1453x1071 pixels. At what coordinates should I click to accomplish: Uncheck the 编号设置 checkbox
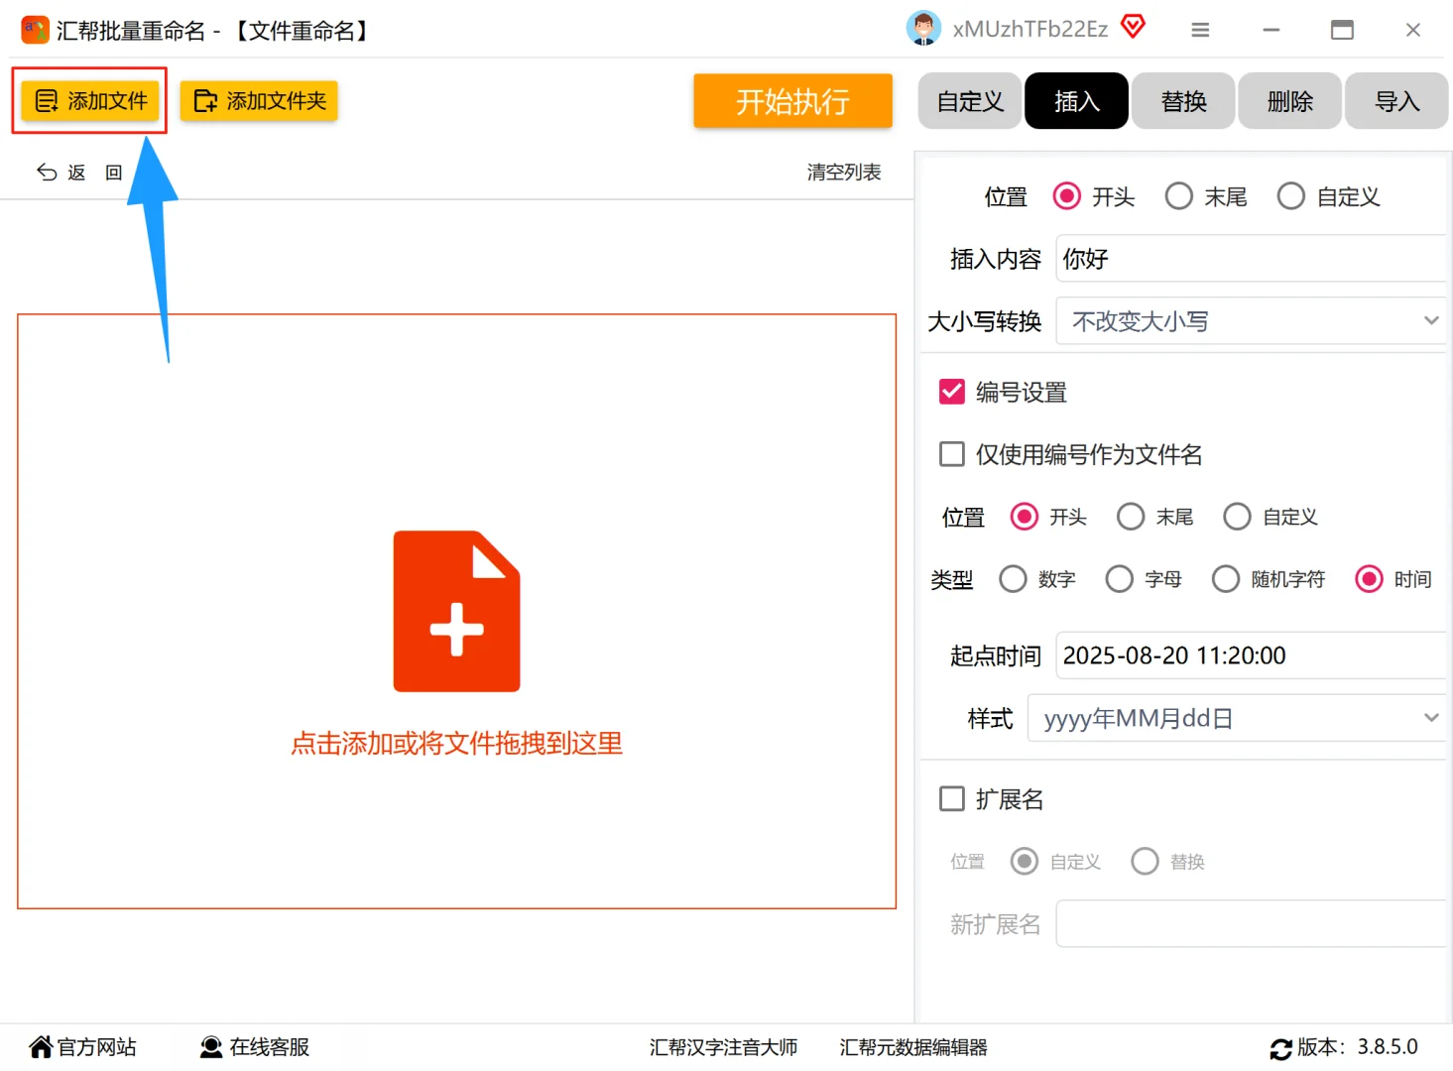coord(951,391)
